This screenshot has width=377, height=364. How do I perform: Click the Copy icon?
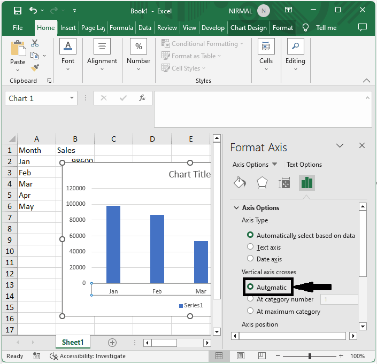click(x=34, y=56)
